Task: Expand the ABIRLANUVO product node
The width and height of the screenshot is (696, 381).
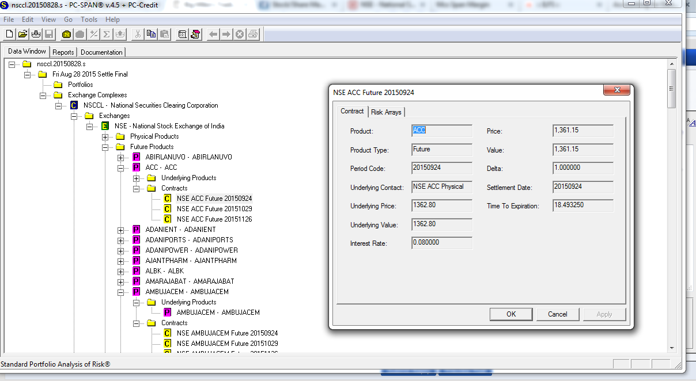Action: click(x=120, y=157)
